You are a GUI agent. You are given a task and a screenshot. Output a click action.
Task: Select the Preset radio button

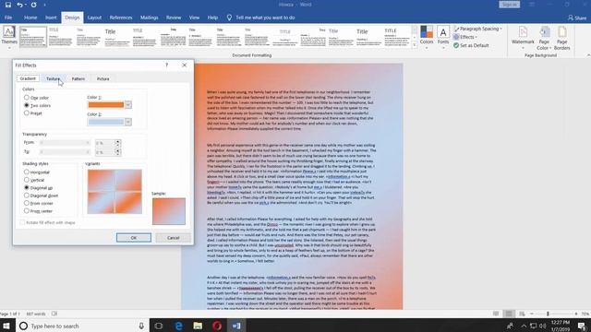tap(27, 113)
